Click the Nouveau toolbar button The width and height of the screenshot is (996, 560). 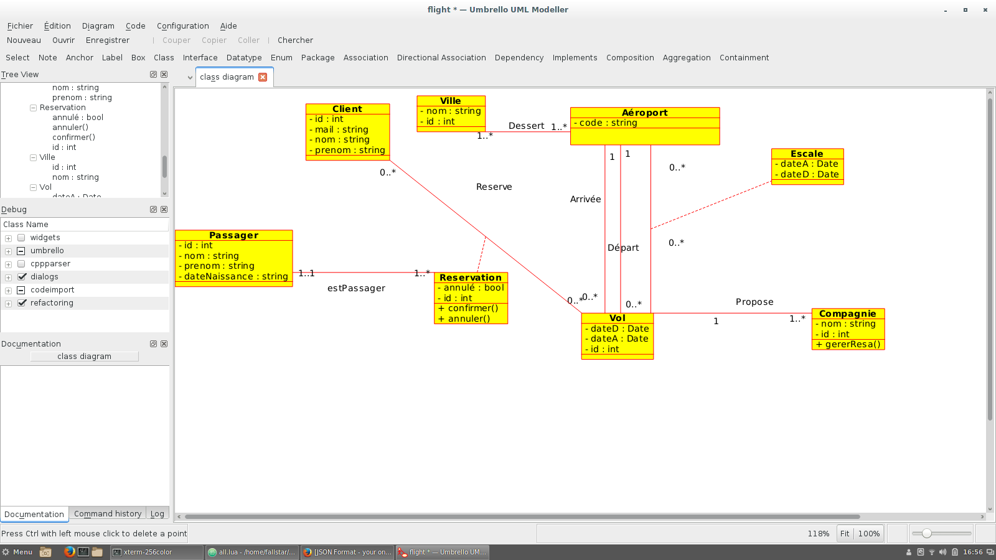(x=24, y=40)
